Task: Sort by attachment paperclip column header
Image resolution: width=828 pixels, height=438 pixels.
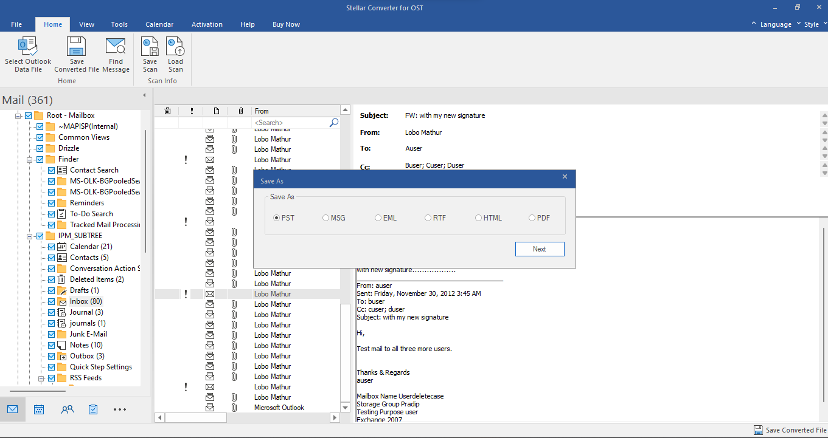Action: pyautogui.click(x=240, y=111)
